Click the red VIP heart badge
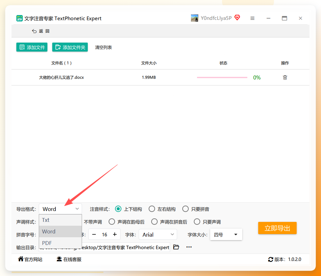The image size is (321, 276). (x=237, y=18)
